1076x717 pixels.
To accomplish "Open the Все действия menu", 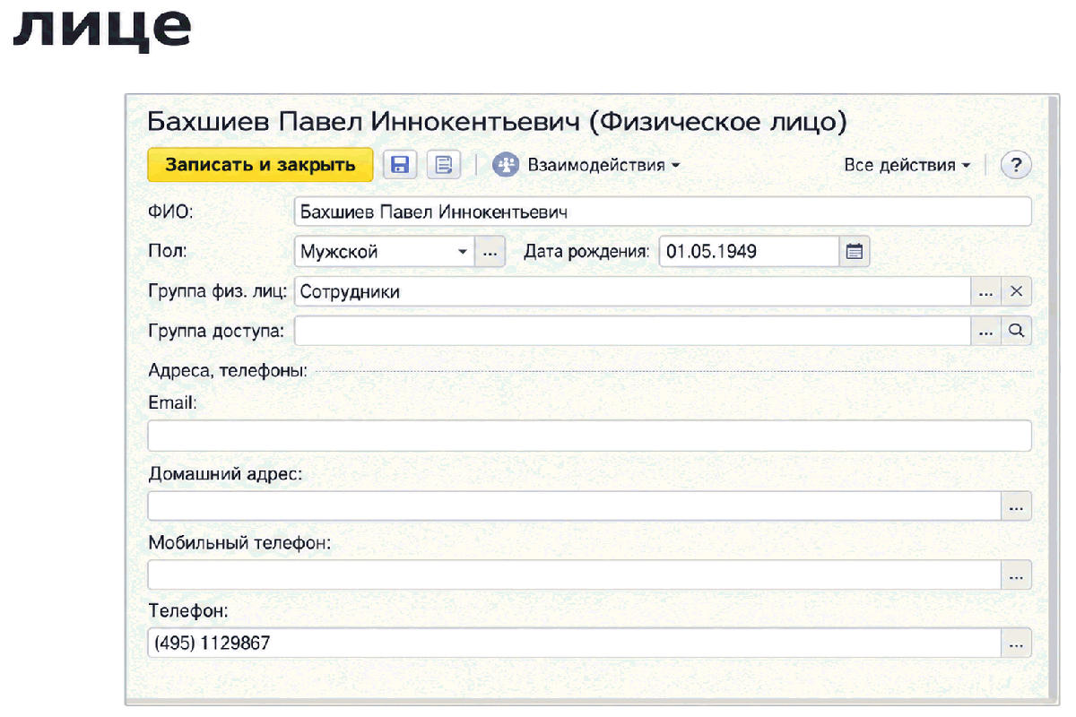I will [907, 165].
